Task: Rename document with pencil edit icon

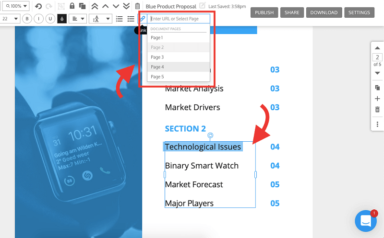Action: (202, 5)
